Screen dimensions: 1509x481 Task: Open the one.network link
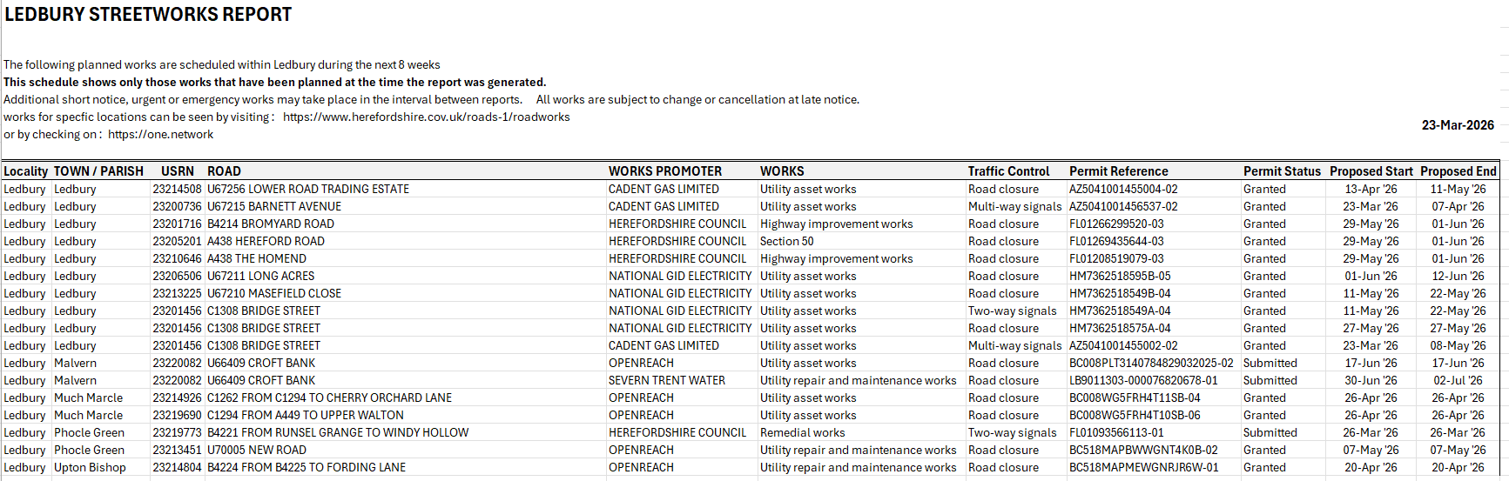(x=160, y=135)
